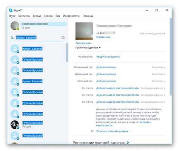Image resolution: width=179 pixels, height=151 pixels.
Task: Click the green online status badge
Action: [x=18, y=29]
